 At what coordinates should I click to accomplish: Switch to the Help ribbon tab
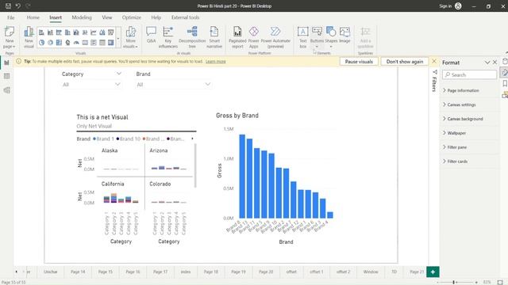pos(156,17)
